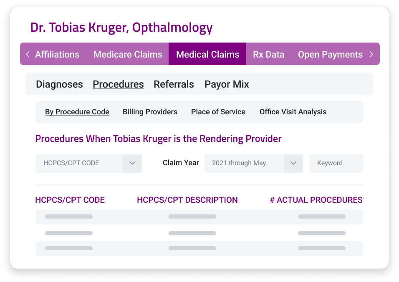Switch to Place of Service view
The width and height of the screenshot is (399, 282).
(218, 112)
